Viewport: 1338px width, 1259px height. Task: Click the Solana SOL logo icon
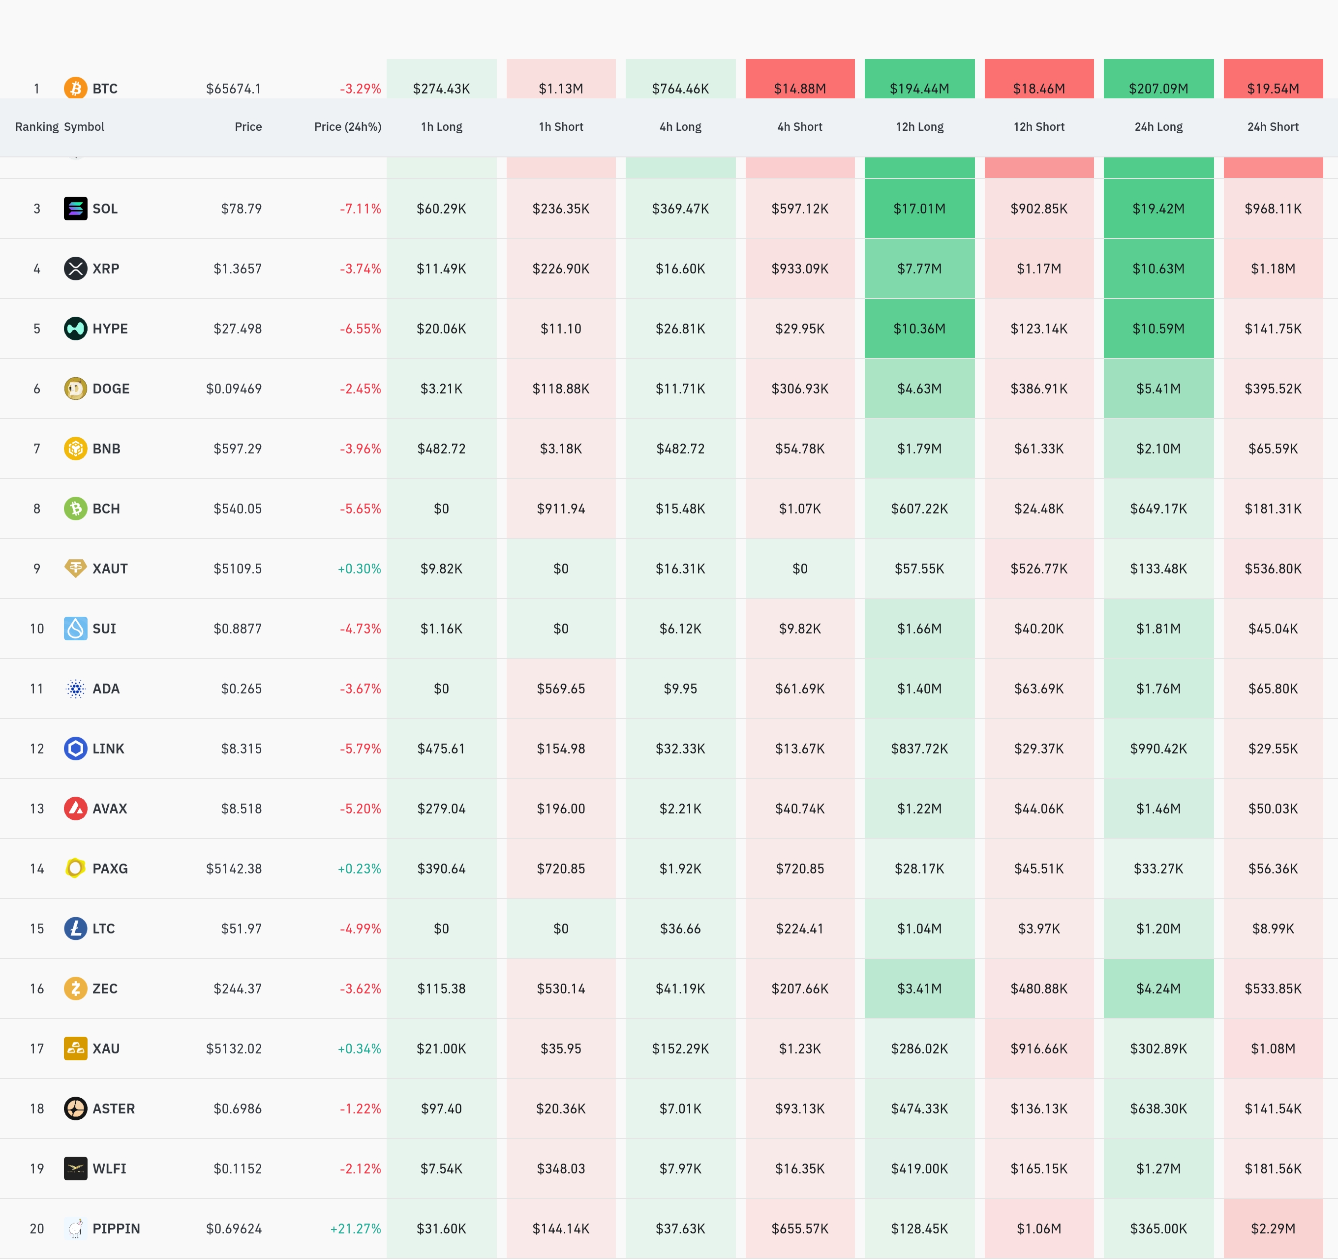[75, 209]
